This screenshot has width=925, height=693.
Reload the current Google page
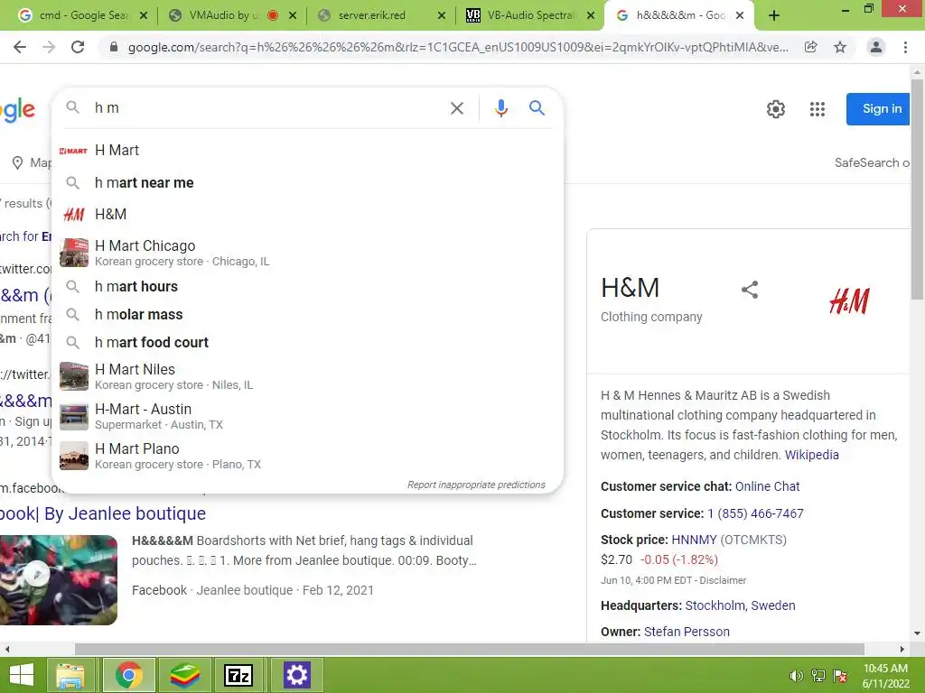click(x=78, y=47)
